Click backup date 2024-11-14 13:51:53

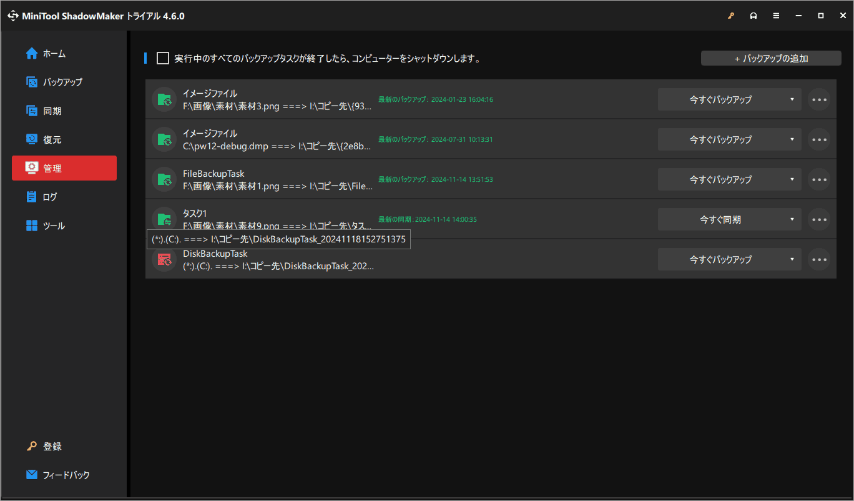pos(462,179)
